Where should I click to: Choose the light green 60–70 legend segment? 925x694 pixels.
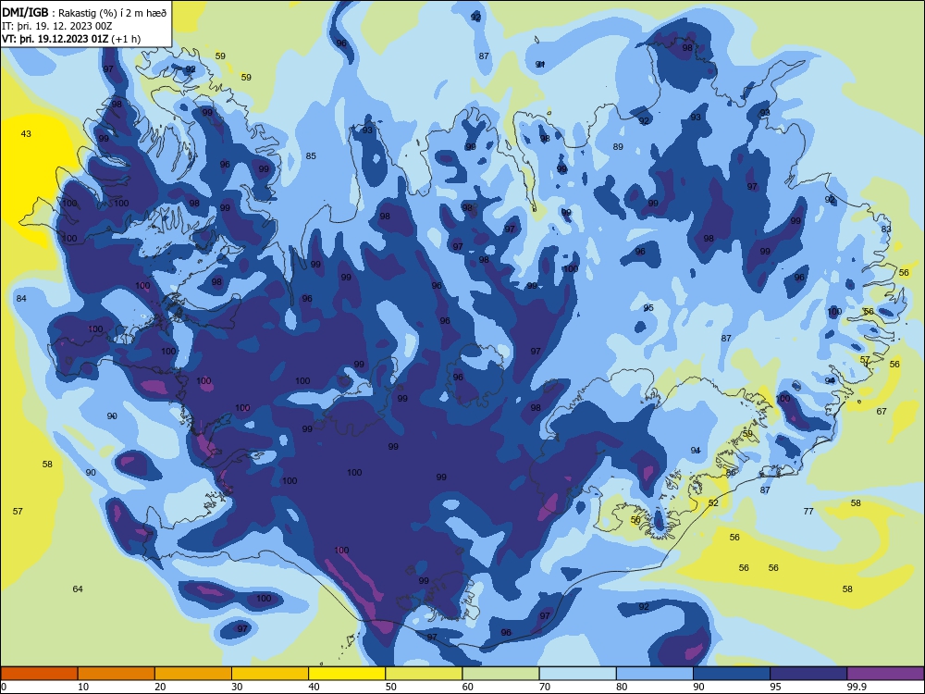[500, 674]
